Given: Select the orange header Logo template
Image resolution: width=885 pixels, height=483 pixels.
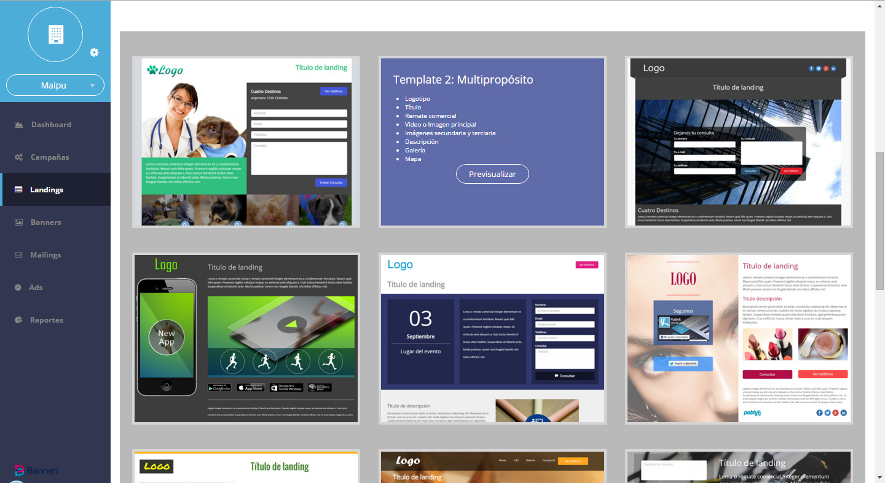Looking at the screenshot, I should click(x=492, y=466).
